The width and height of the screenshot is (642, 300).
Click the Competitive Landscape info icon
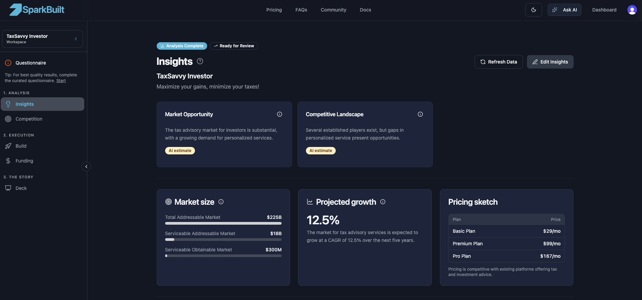[x=420, y=114]
